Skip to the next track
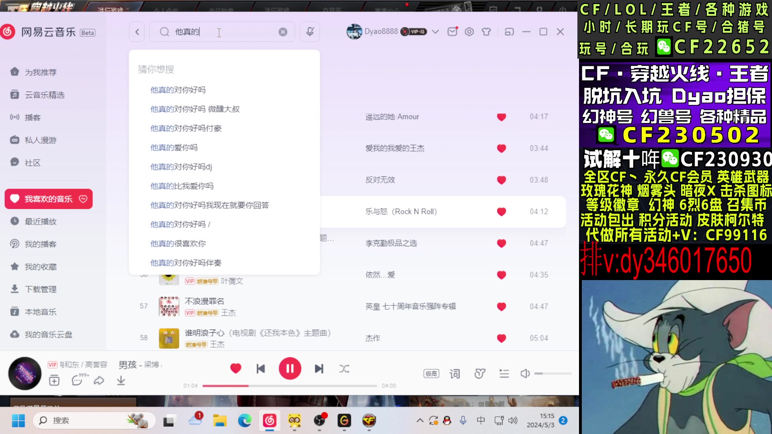Screen dimensions: 772x434 tap(319, 368)
